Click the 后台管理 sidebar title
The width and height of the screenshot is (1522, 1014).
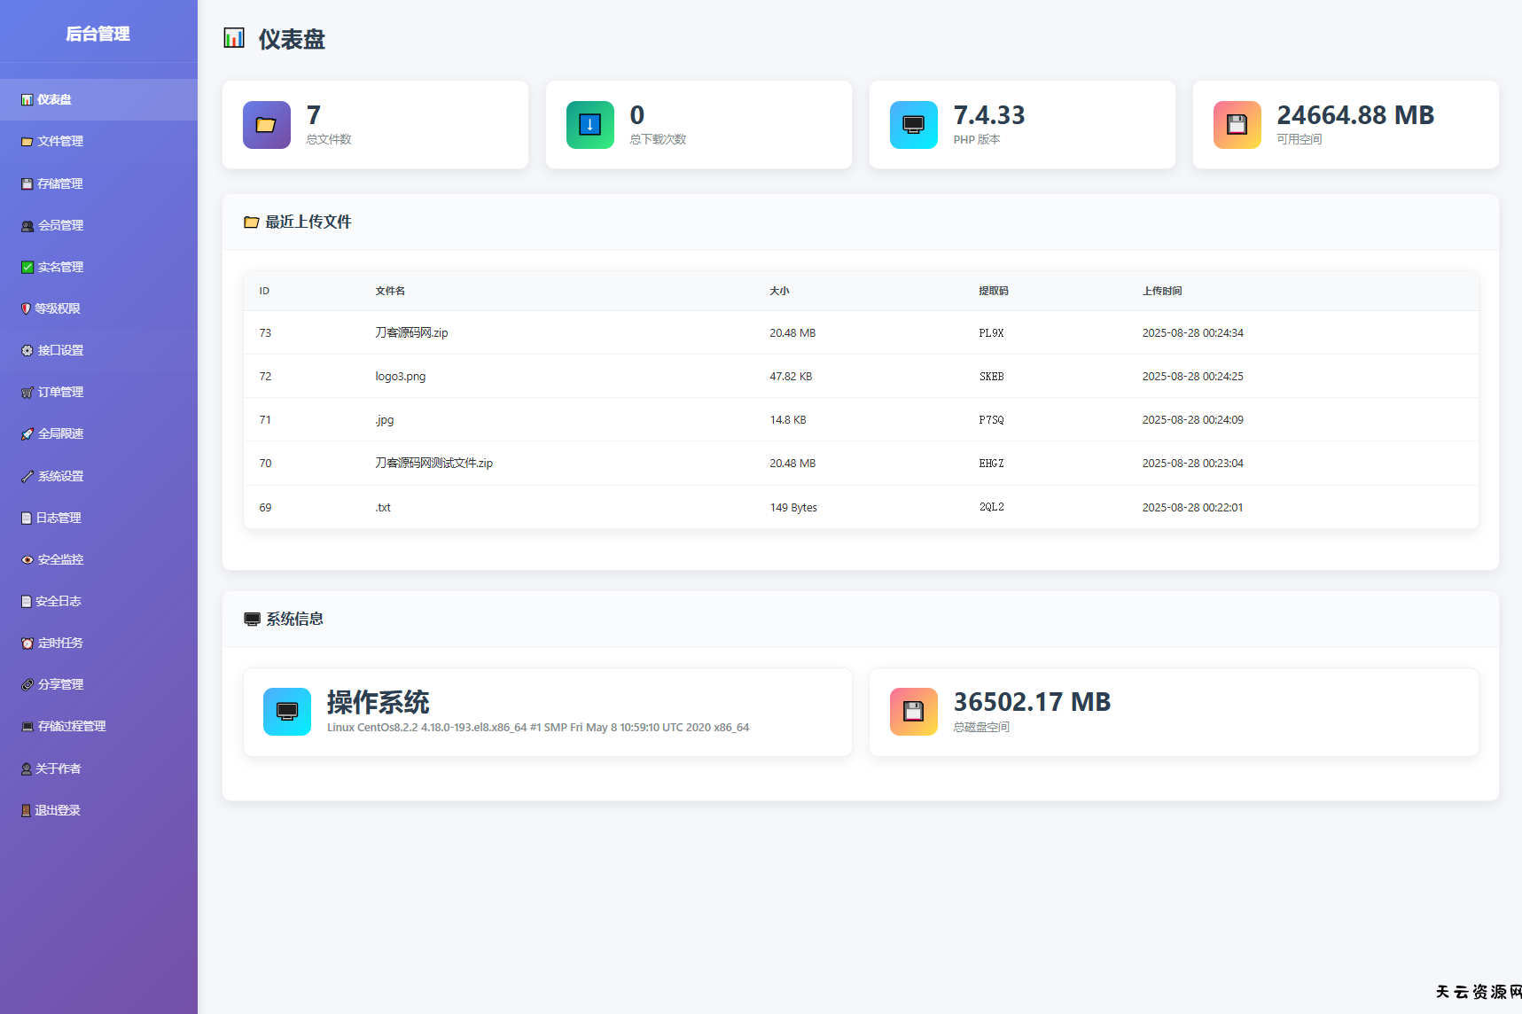coord(98,34)
